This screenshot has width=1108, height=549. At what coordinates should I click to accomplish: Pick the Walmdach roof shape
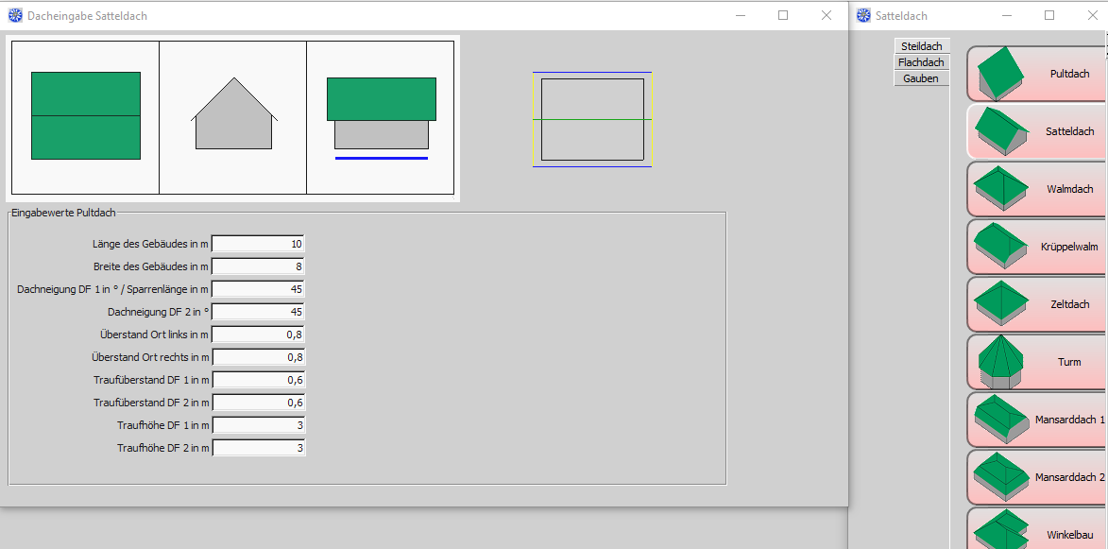[1036, 189]
